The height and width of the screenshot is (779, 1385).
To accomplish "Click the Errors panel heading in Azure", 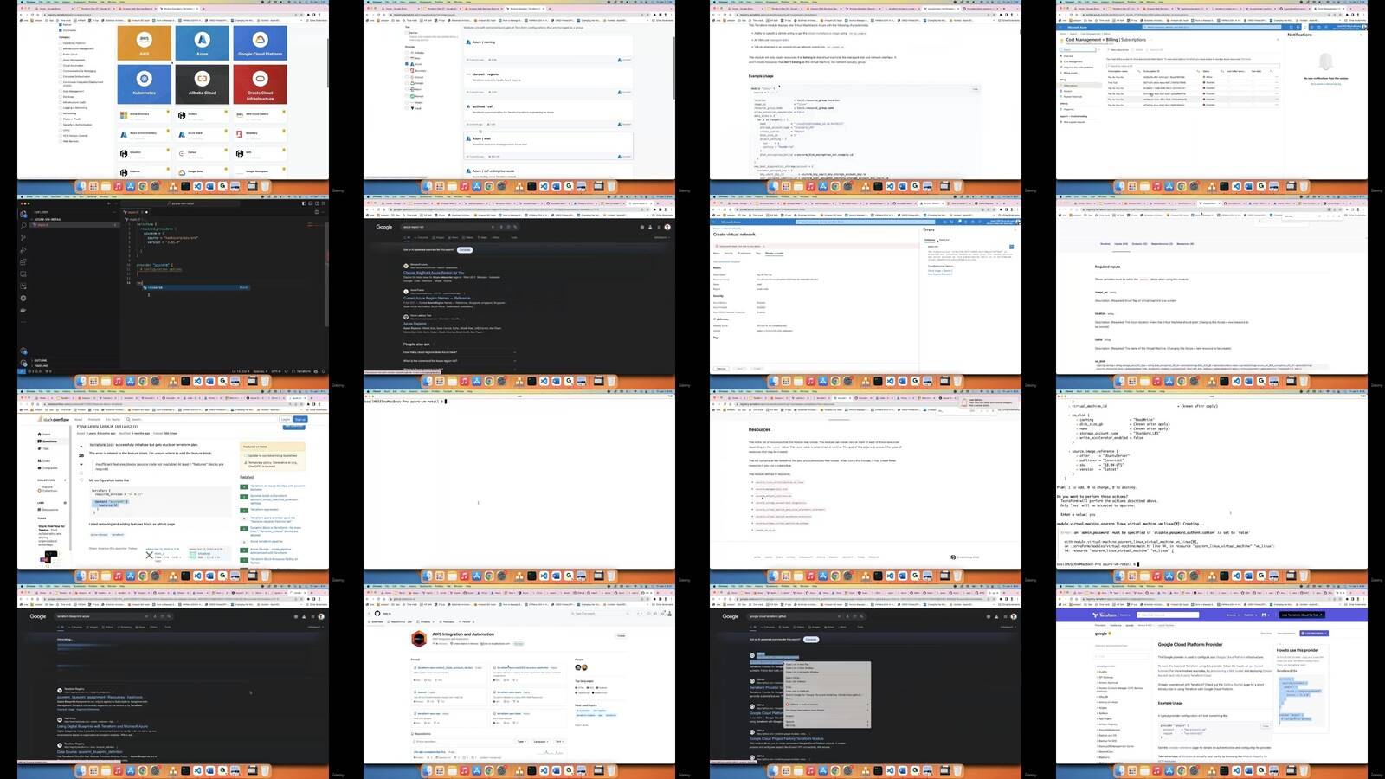I will 928,229.
